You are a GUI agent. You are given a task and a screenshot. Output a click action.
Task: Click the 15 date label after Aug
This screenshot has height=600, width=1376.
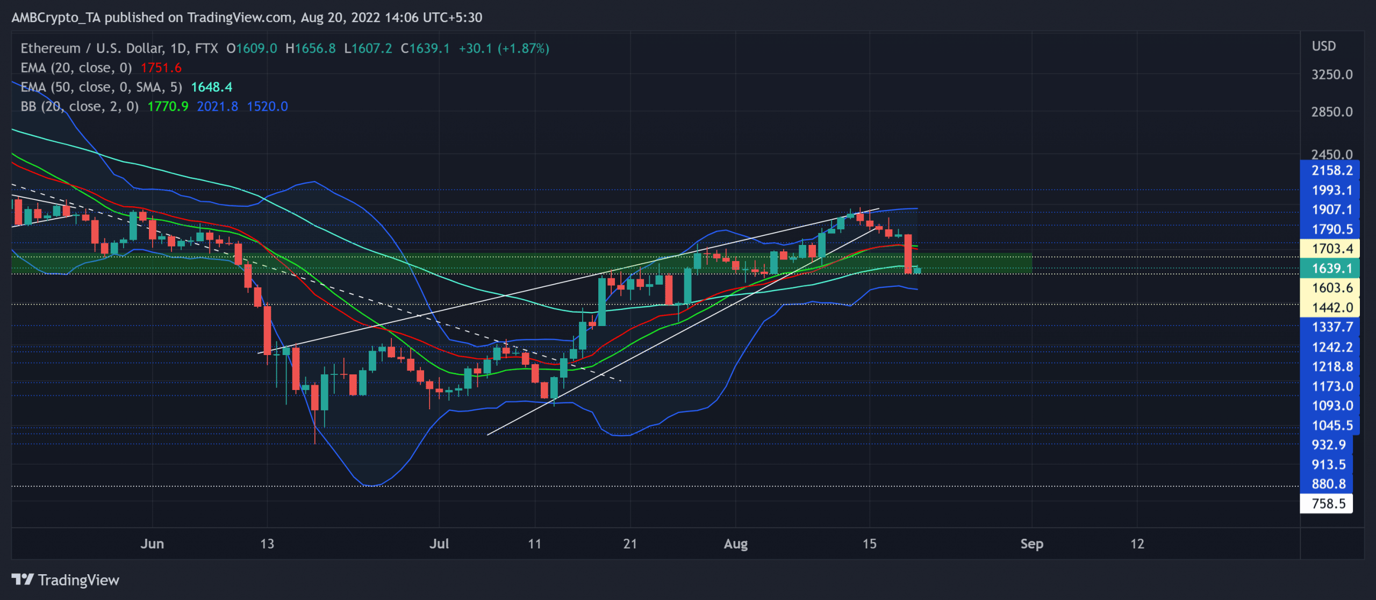[869, 544]
